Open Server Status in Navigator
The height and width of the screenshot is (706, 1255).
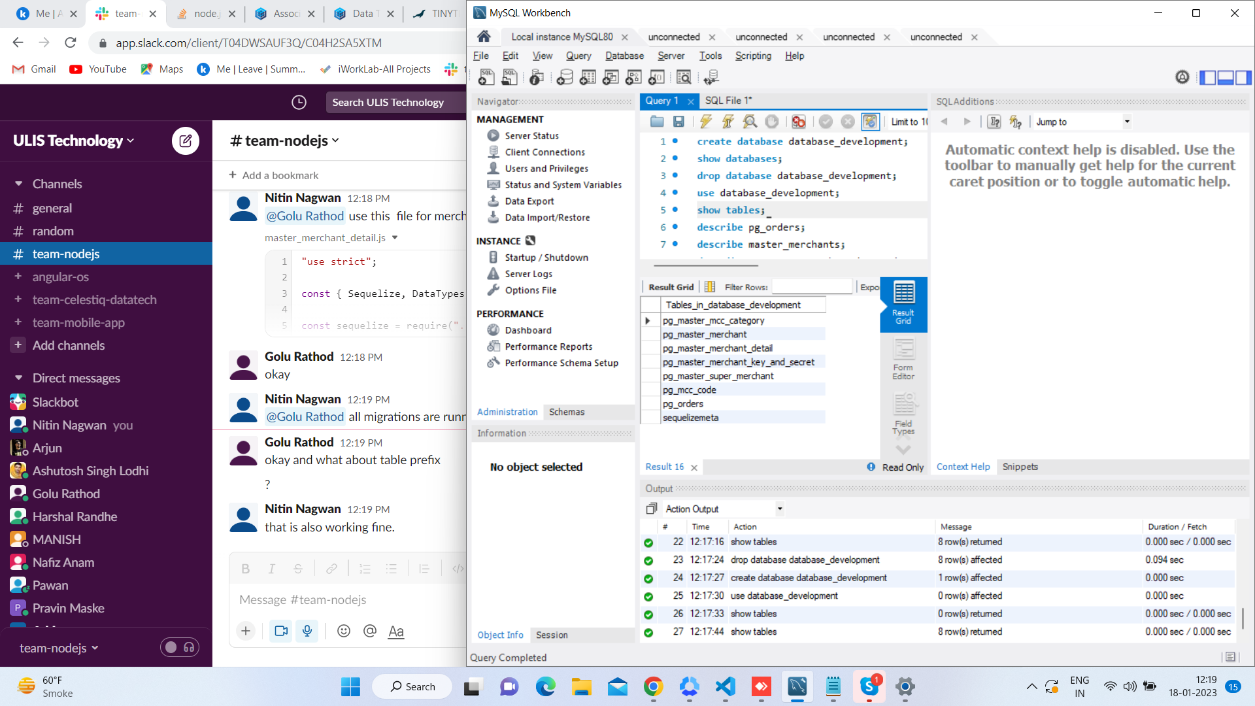pyautogui.click(x=531, y=136)
